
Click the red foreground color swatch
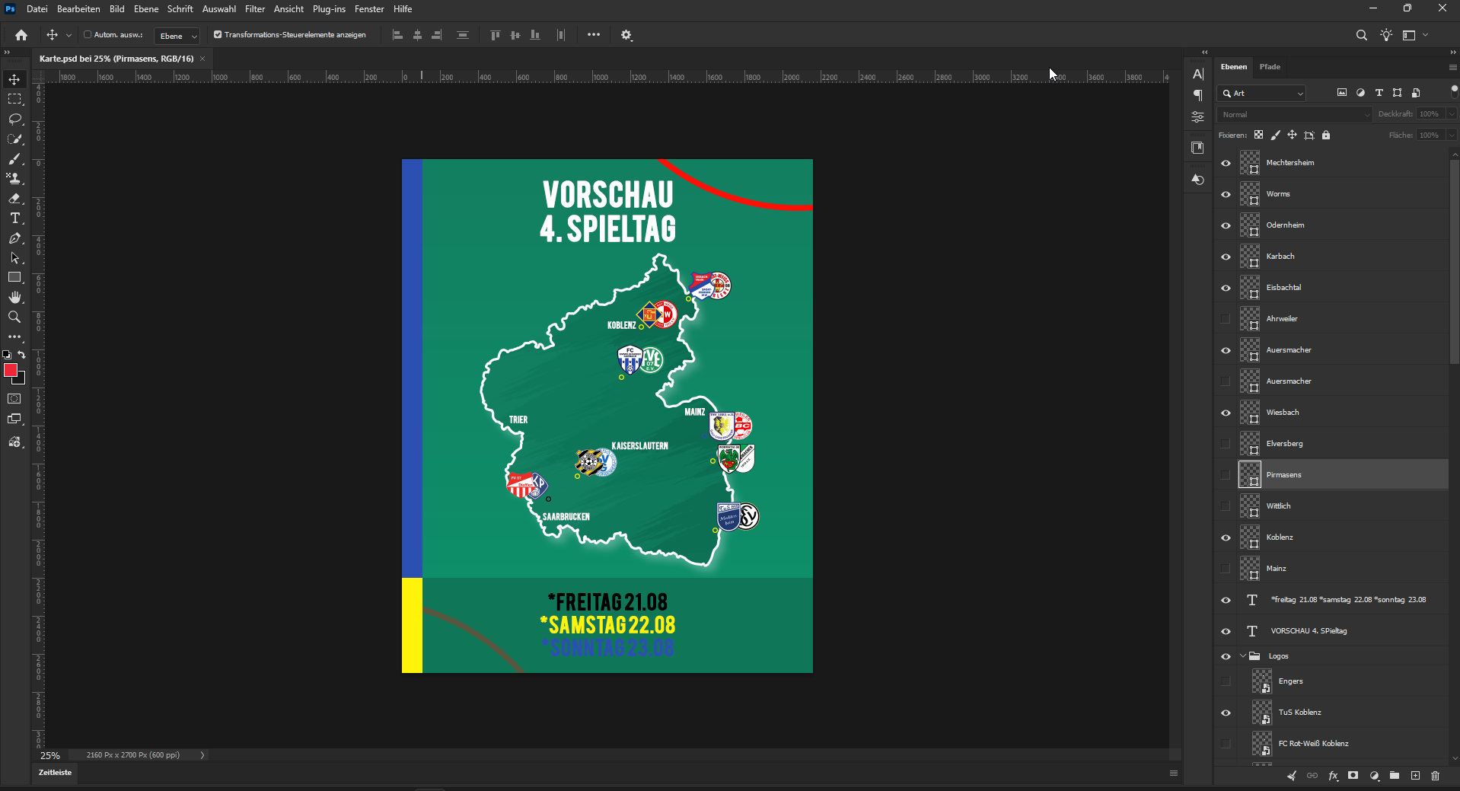click(x=10, y=370)
